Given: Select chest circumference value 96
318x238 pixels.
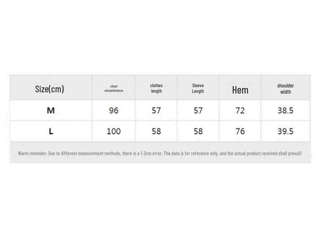Looking at the screenshot, I should coord(114,110).
